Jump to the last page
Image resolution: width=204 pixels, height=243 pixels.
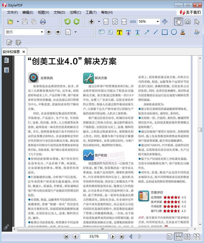coord(122,236)
